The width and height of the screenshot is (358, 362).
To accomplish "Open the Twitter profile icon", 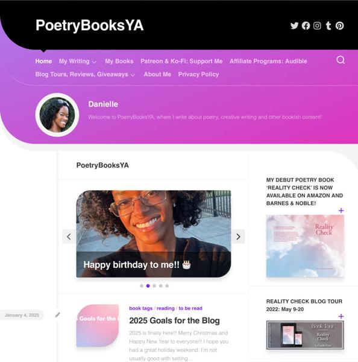I will 294,25.
